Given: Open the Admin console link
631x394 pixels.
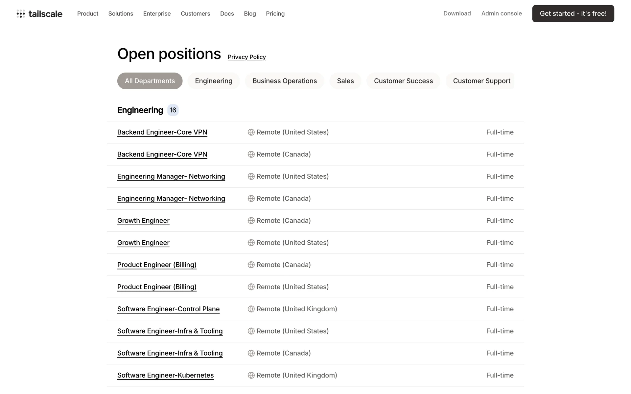Looking at the screenshot, I should (x=502, y=13).
